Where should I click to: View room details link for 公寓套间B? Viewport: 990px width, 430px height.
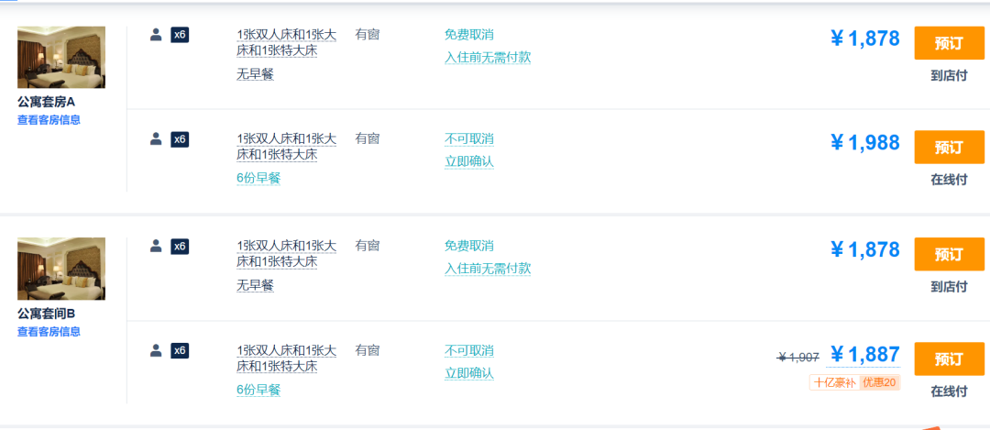pos(49,332)
